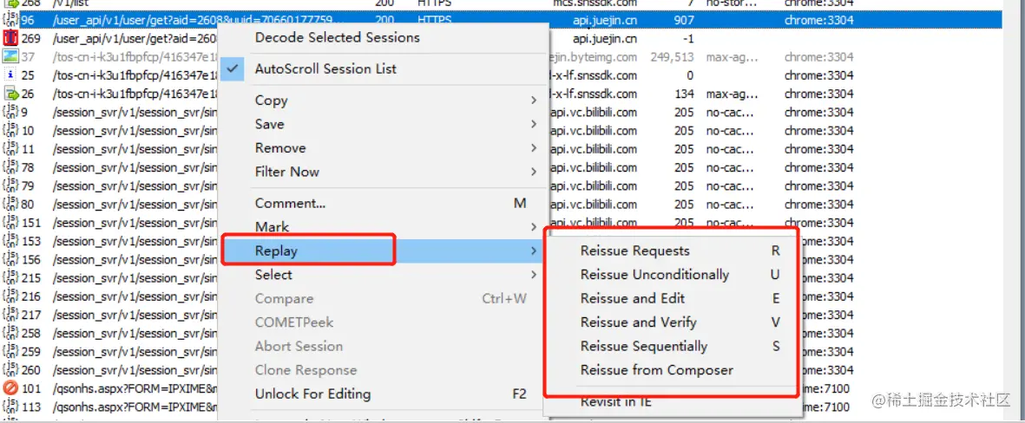Click the green arrow icon of session 26
1025x423 pixels.
[x=10, y=94]
